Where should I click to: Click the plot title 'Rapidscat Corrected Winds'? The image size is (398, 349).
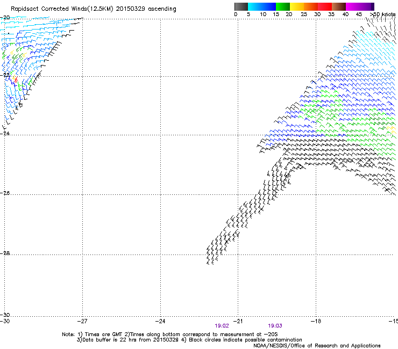click(49, 9)
